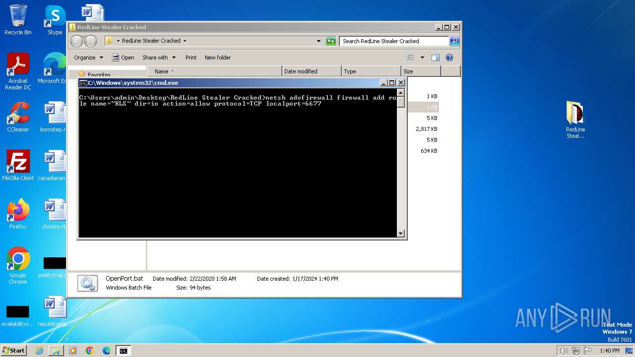Expand breadcrumb arrow after RedLine Stealer Cracked
Viewport: 635px width, 357px height.
click(185, 41)
